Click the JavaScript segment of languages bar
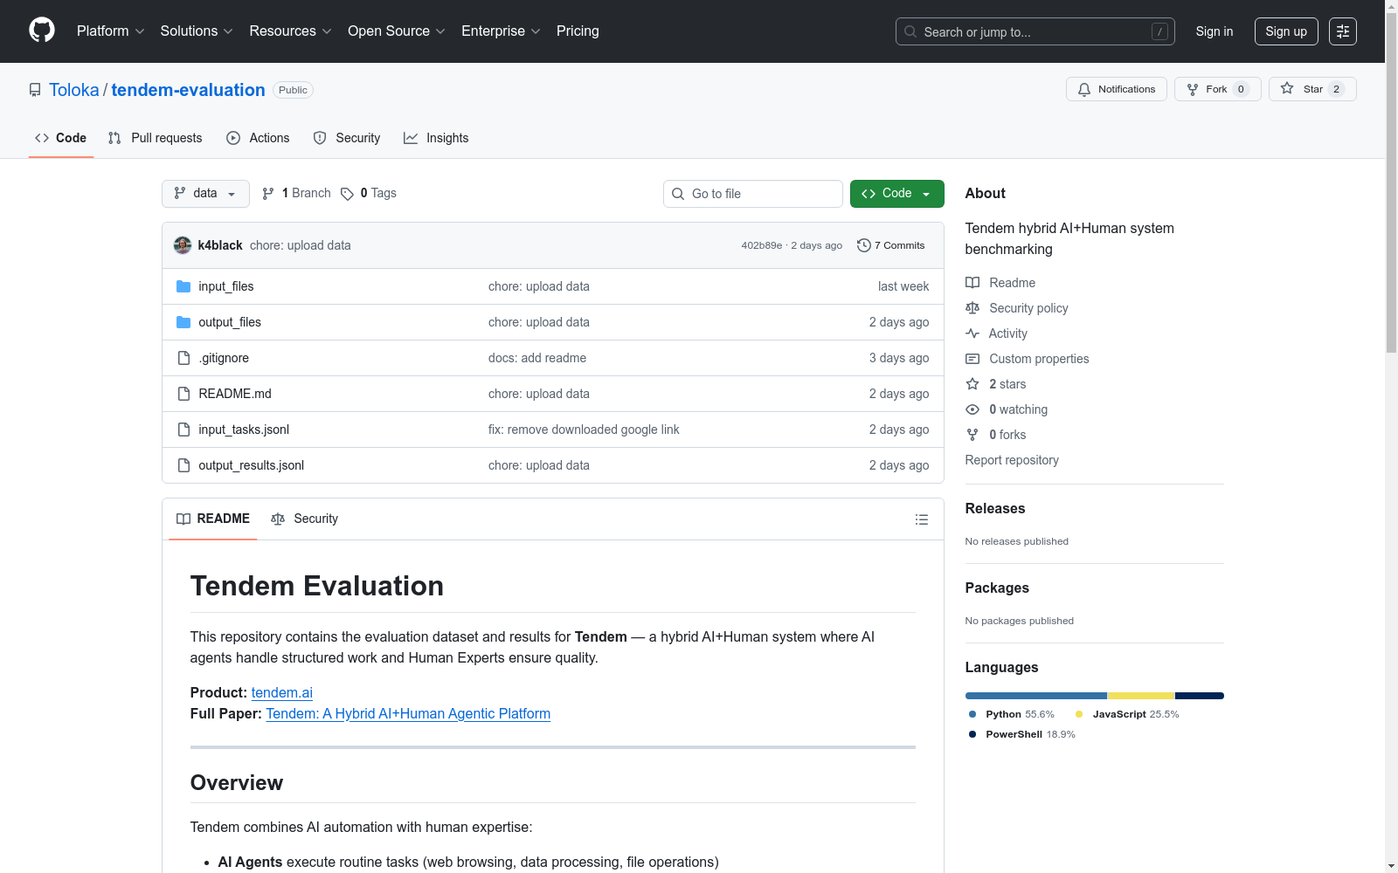 [1141, 696]
